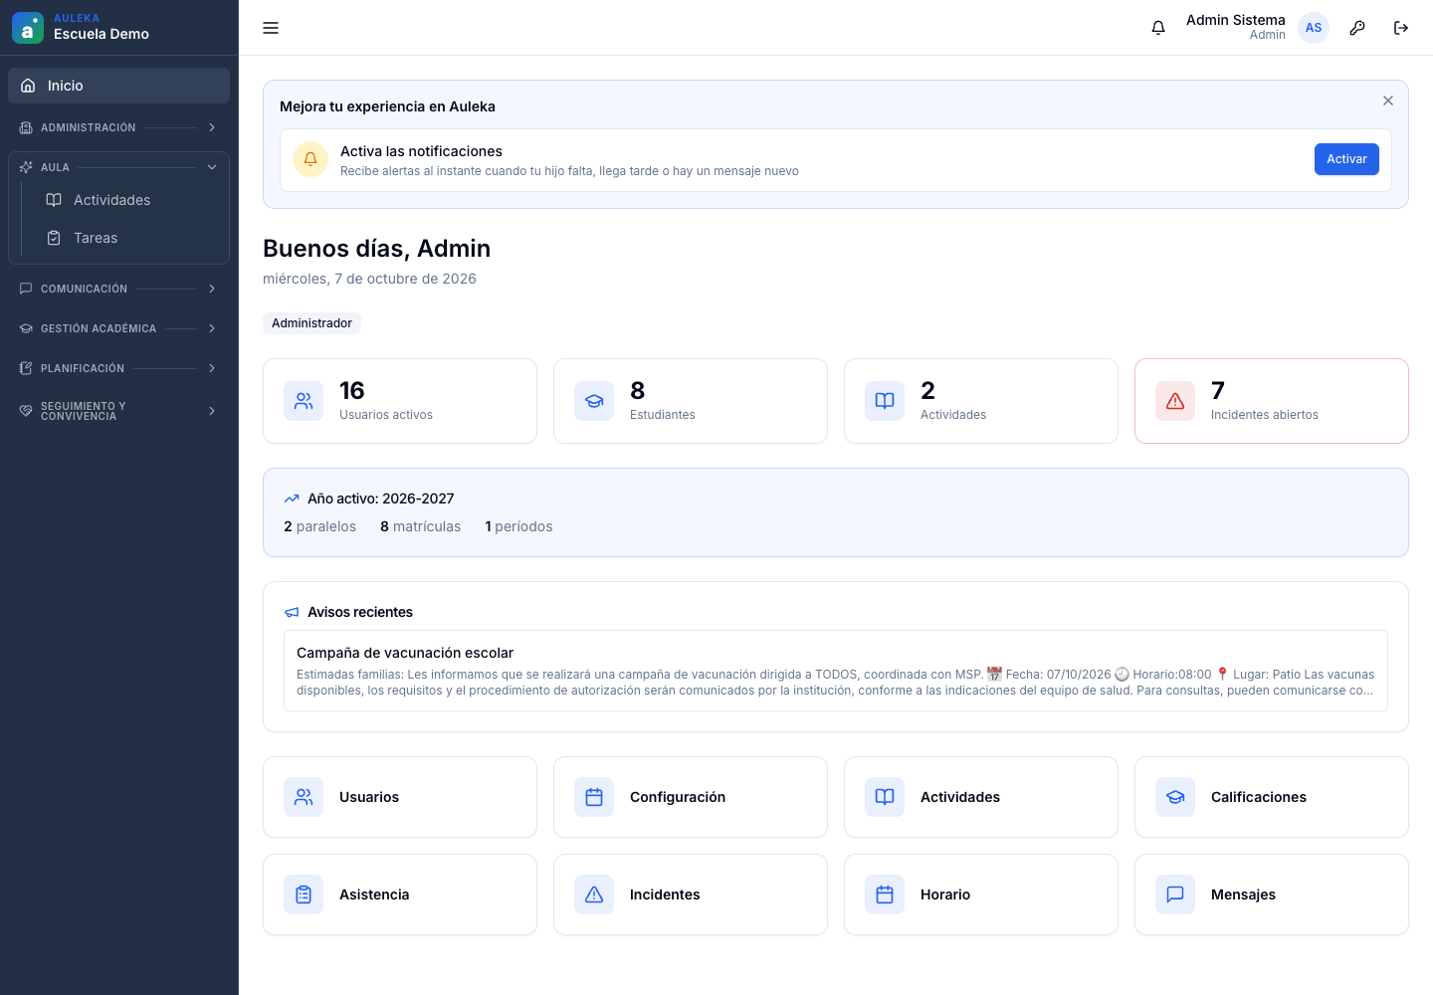Click the Admin Sistema user name
The image size is (1433, 995).
(x=1236, y=20)
